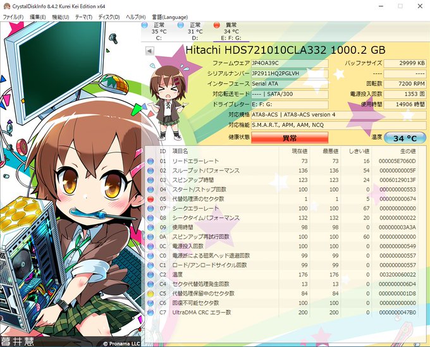Image resolution: width=430 pixels, height=347 pixels.
Task: Click the small chibi character image
Action: pos(169,103)
